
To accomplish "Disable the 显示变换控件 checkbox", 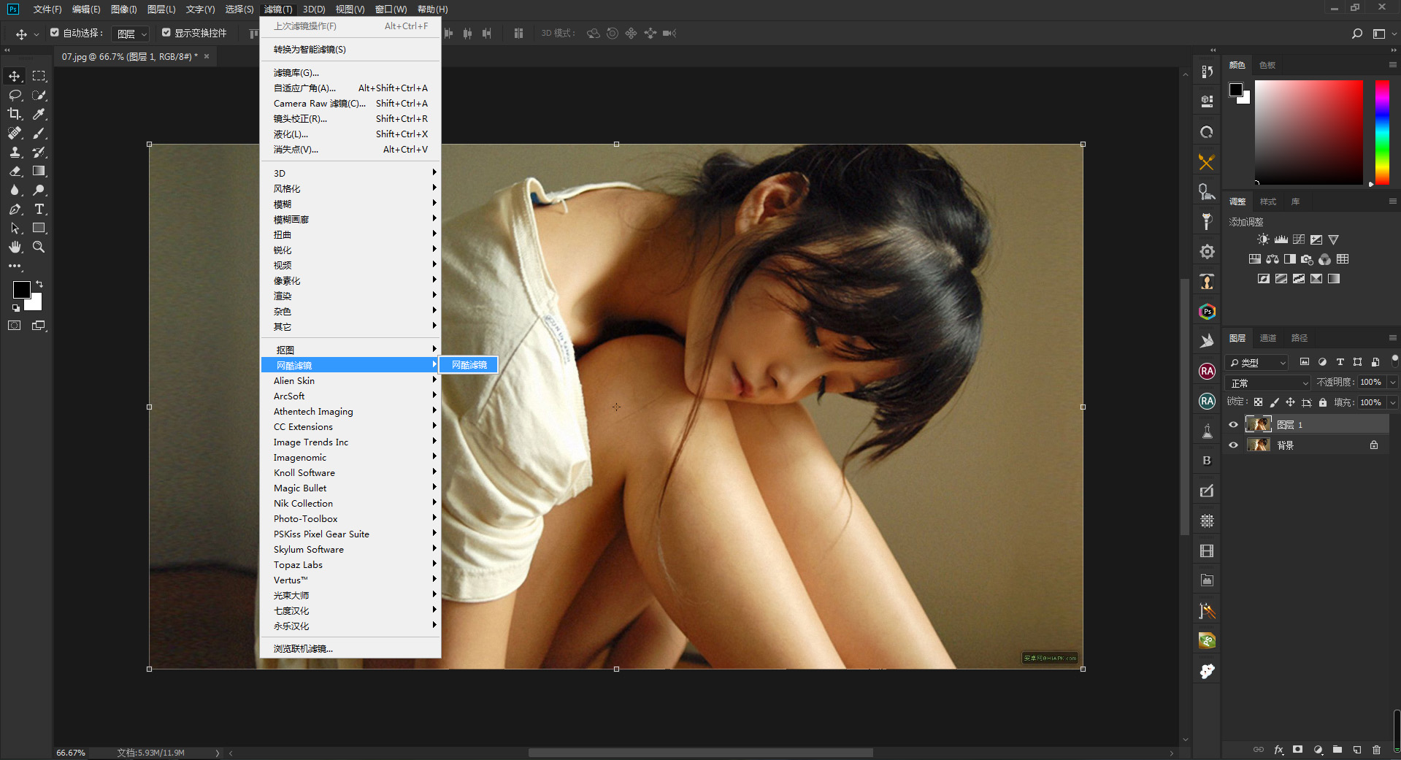I will tap(166, 33).
